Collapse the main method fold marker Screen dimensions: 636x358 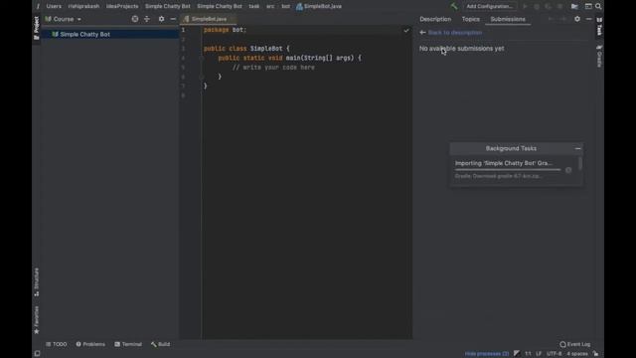201,58
